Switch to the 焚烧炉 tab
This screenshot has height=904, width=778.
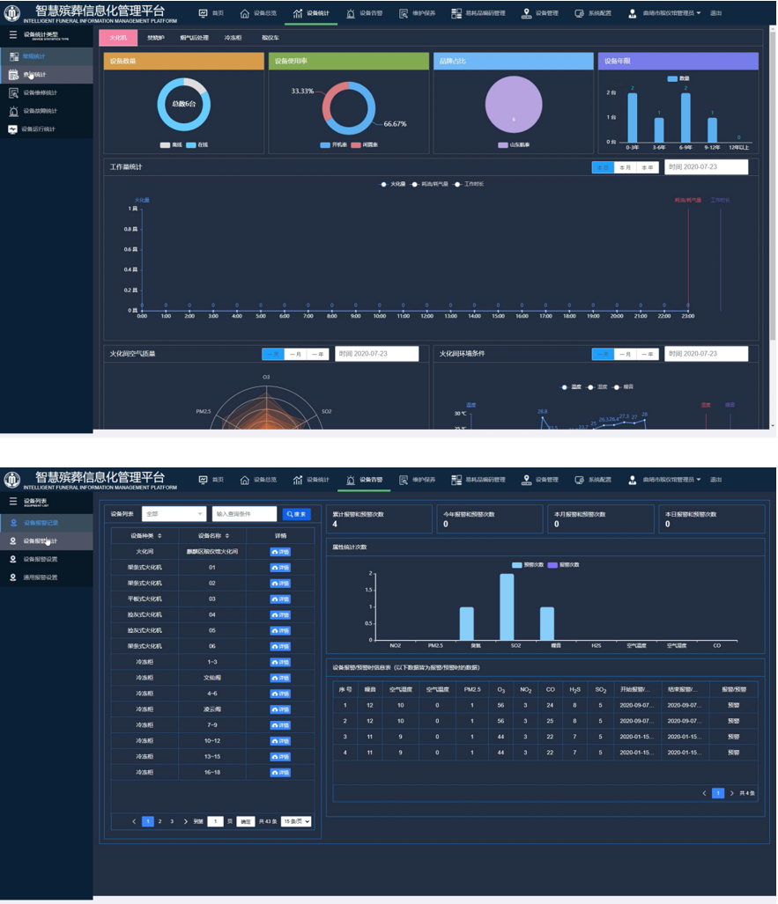coord(155,39)
